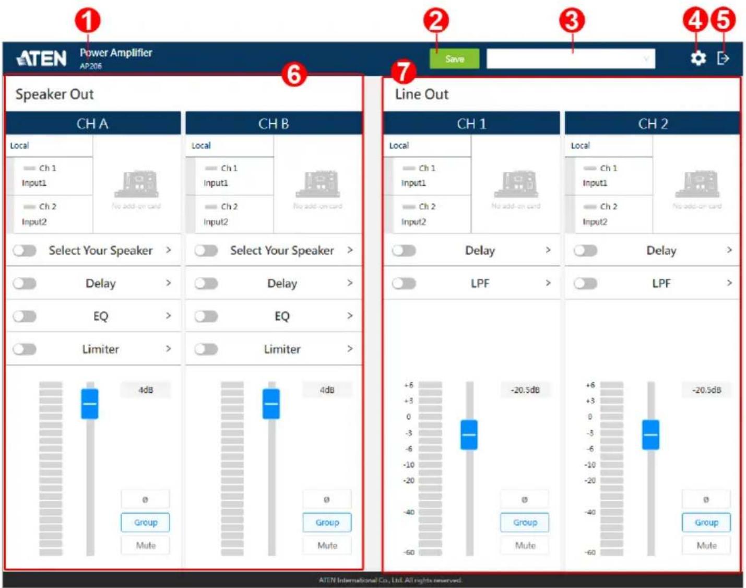
Task: Click the logout icon in header
Action: pyautogui.click(x=723, y=58)
